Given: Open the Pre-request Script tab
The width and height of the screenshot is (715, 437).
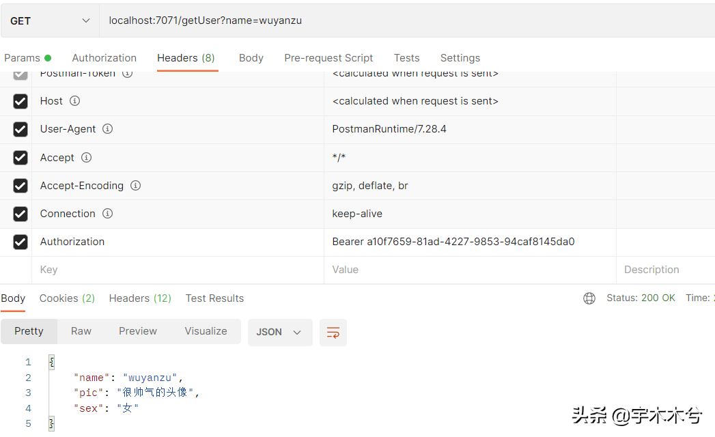Looking at the screenshot, I should (x=328, y=58).
